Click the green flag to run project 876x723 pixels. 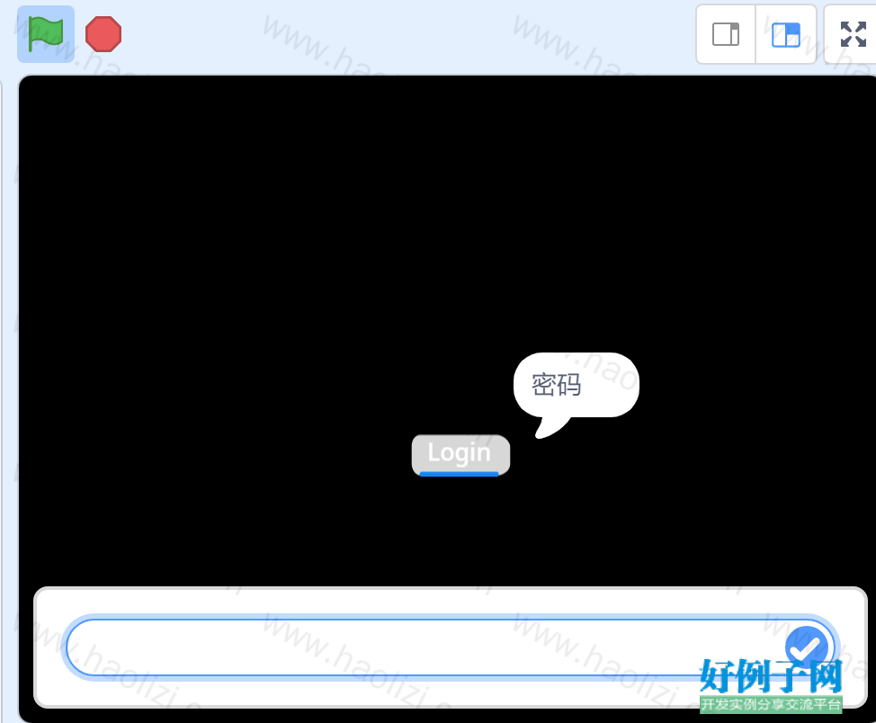pyautogui.click(x=46, y=34)
